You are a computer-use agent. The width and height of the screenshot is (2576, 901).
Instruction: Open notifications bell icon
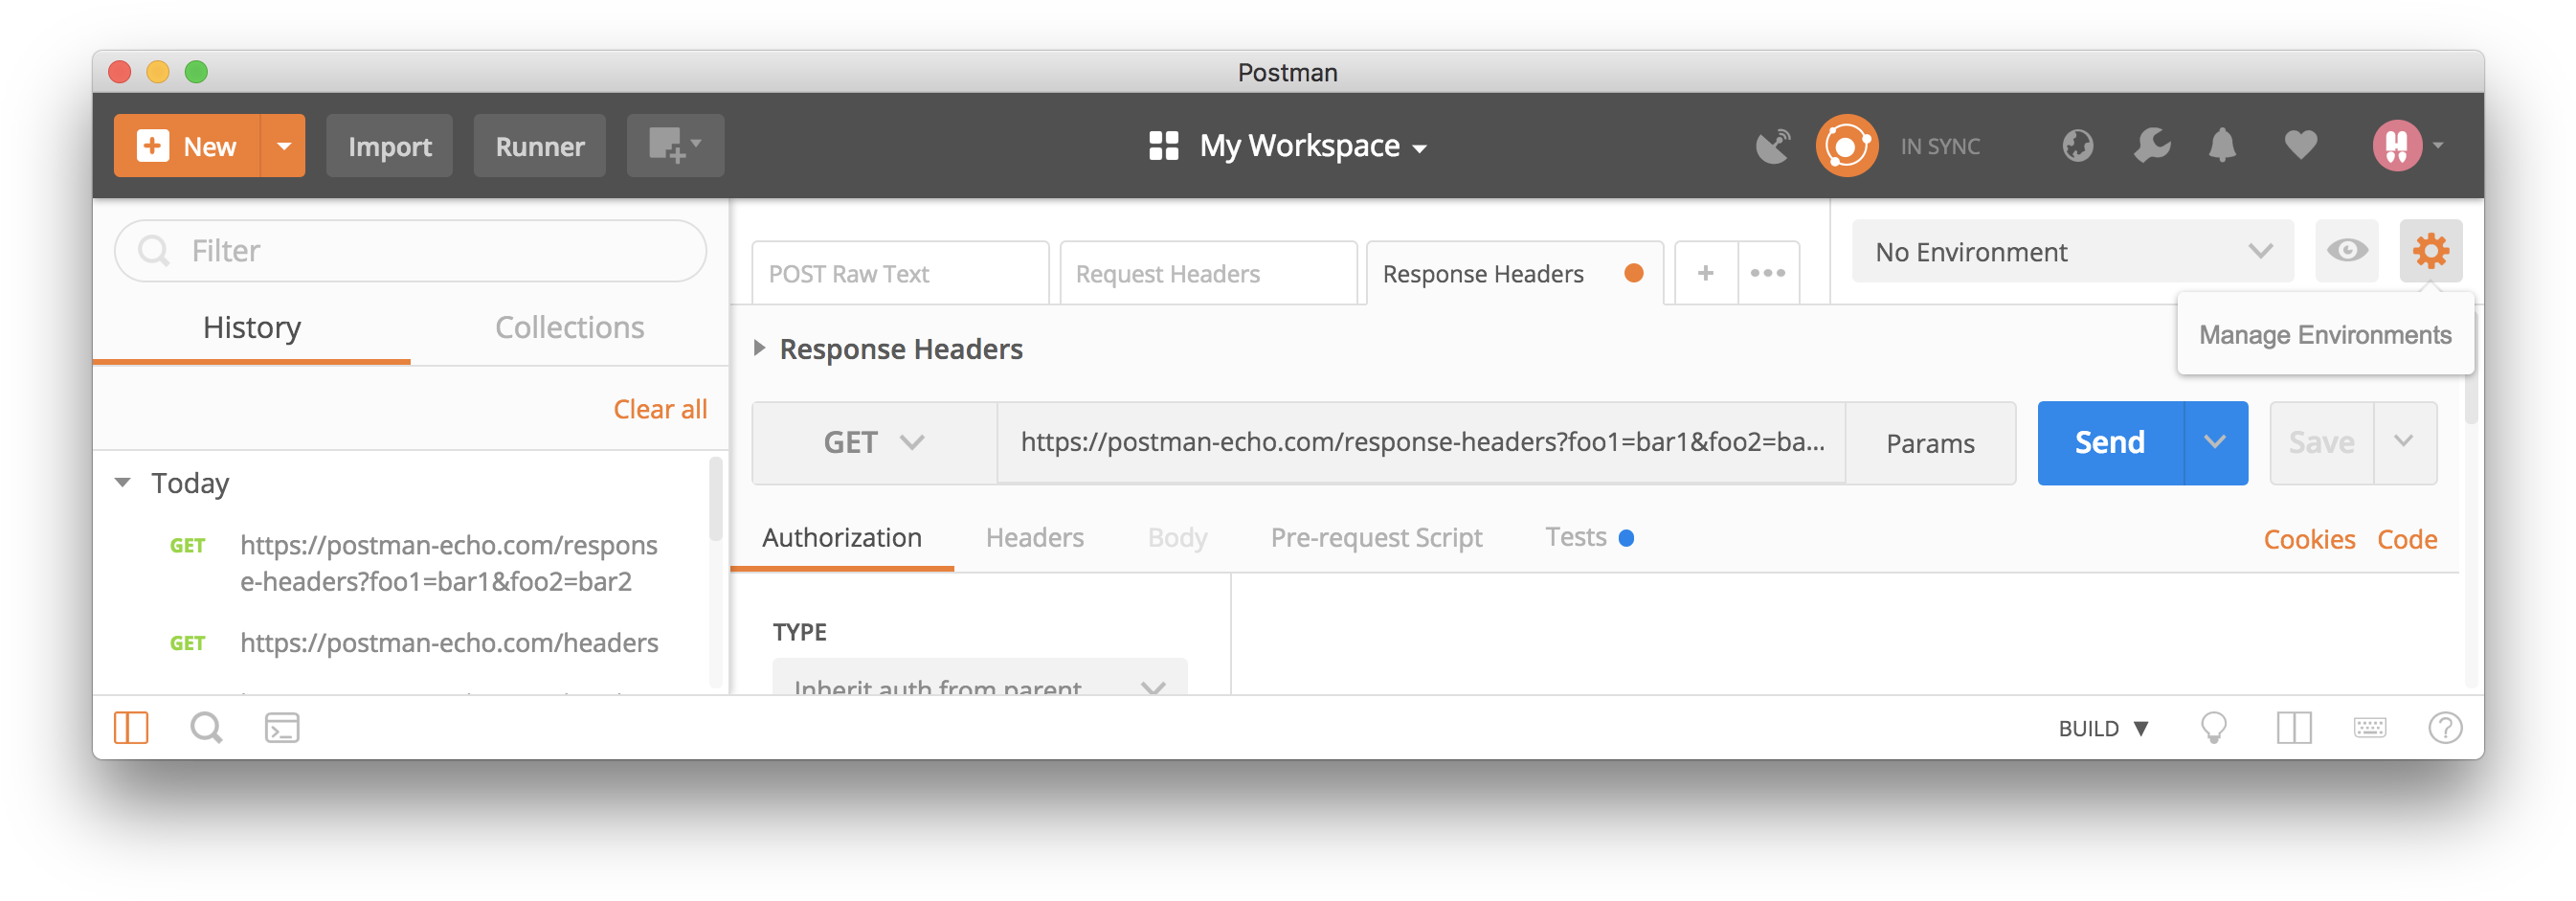click(x=2221, y=146)
